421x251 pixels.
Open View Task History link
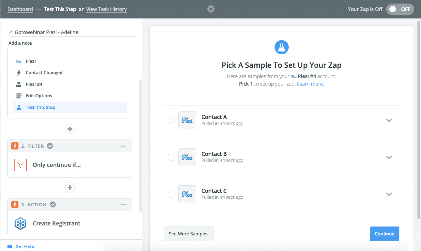coord(106,9)
